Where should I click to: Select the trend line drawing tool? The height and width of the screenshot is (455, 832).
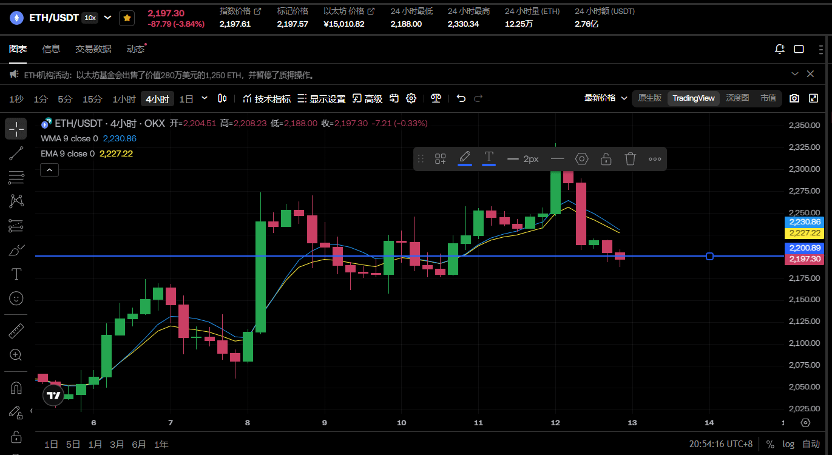pyautogui.click(x=16, y=153)
